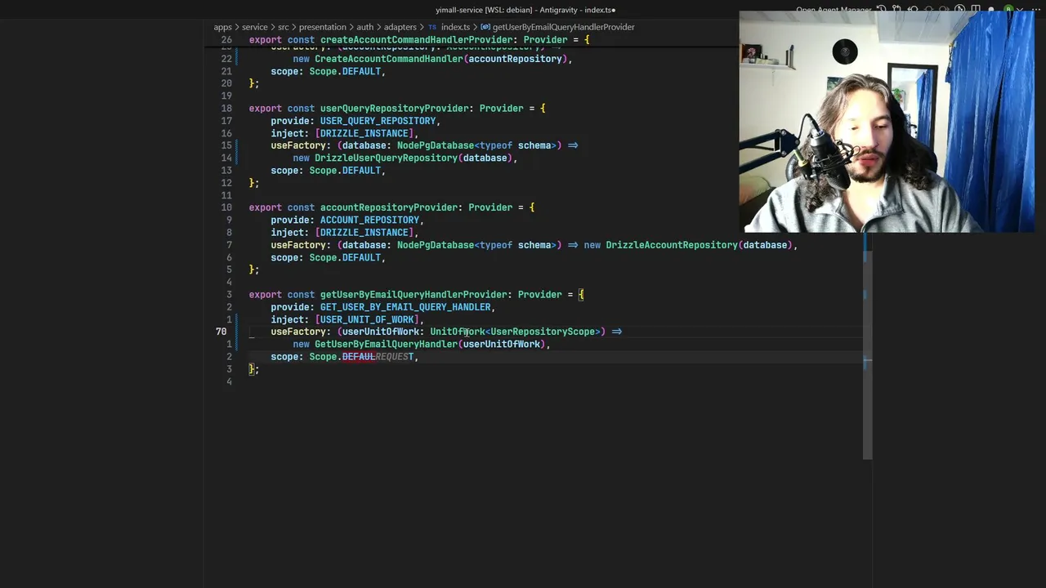Click sticky header line createAccountCommandHandlerProvider
The height and width of the screenshot is (588, 1046).
[x=419, y=39]
